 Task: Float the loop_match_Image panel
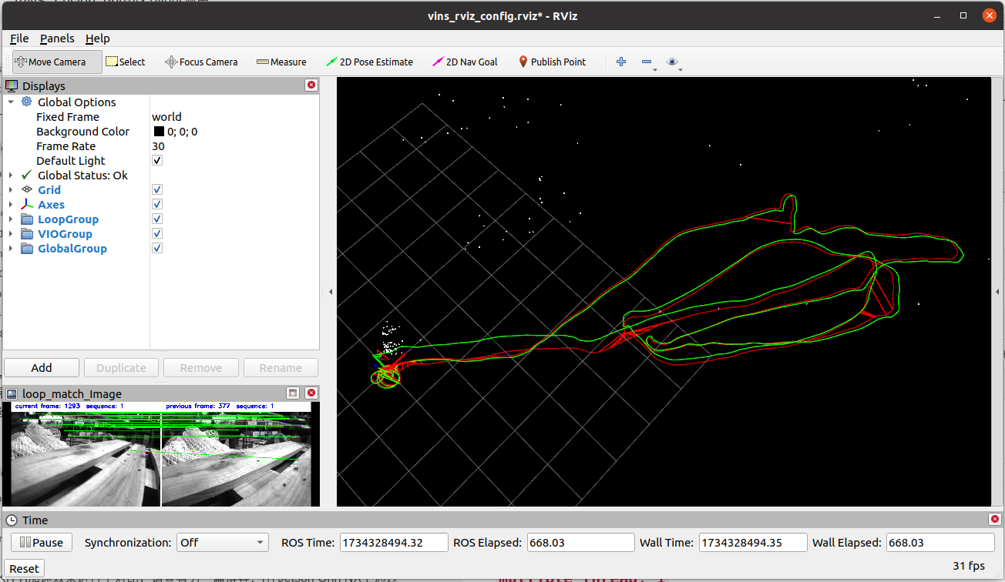[293, 393]
